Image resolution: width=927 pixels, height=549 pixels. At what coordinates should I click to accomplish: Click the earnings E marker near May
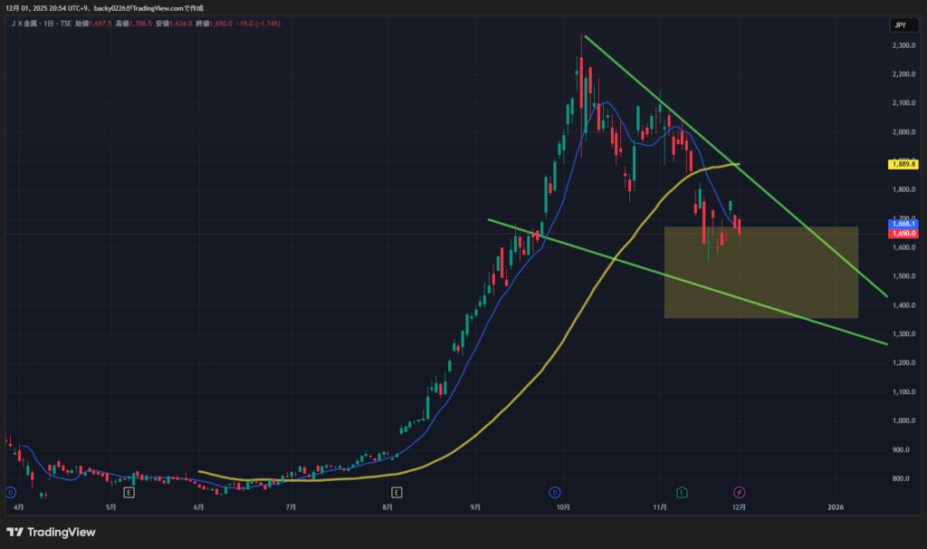coord(129,492)
